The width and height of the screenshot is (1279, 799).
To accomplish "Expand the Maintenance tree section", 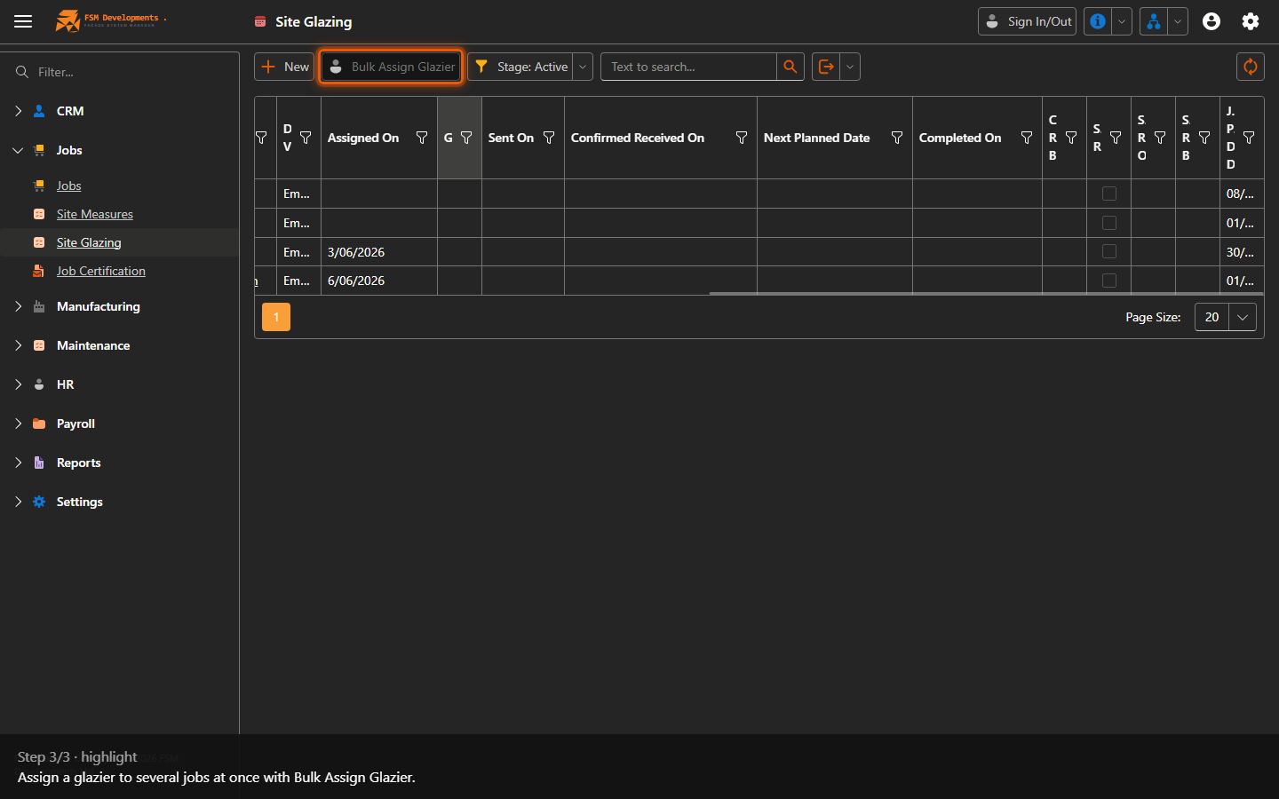I will click(18, 345).
